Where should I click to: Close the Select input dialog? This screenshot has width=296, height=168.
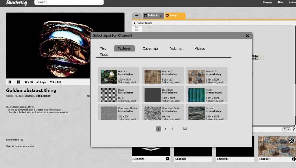pos(248,36)
